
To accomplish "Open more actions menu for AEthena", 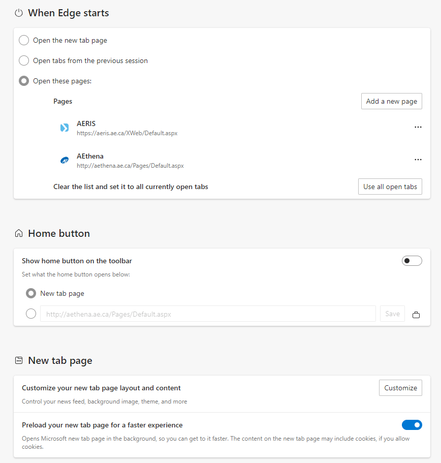I will 418,160.
